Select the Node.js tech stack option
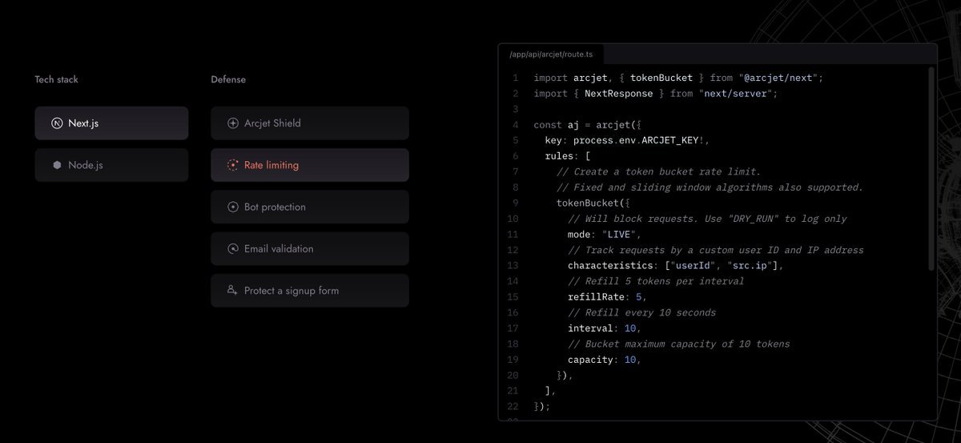 pos(111,165)
